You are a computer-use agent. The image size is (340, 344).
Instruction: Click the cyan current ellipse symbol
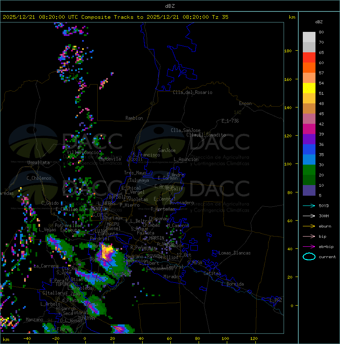tap(309, 257)
